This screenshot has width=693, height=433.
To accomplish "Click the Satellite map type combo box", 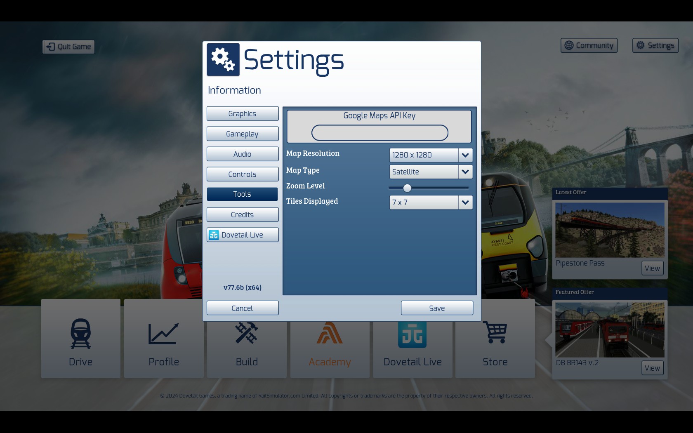I will pyautogui.click(x=431, y=172).
